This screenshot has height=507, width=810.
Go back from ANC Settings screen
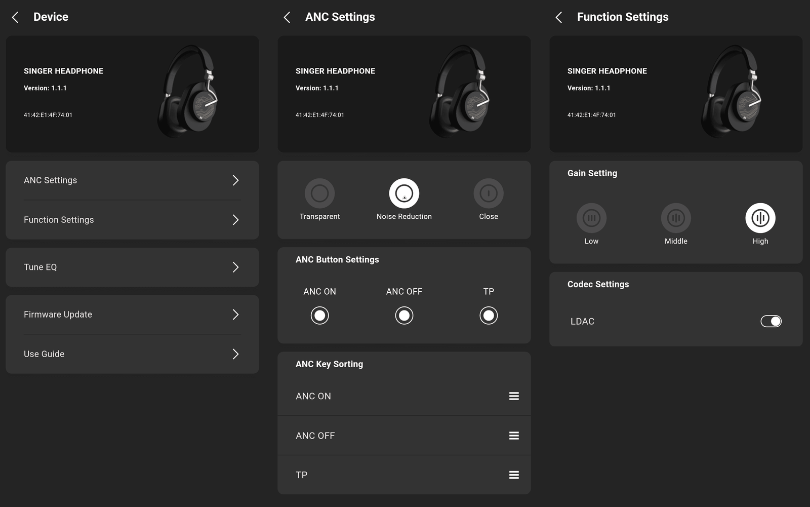point(287,17)
